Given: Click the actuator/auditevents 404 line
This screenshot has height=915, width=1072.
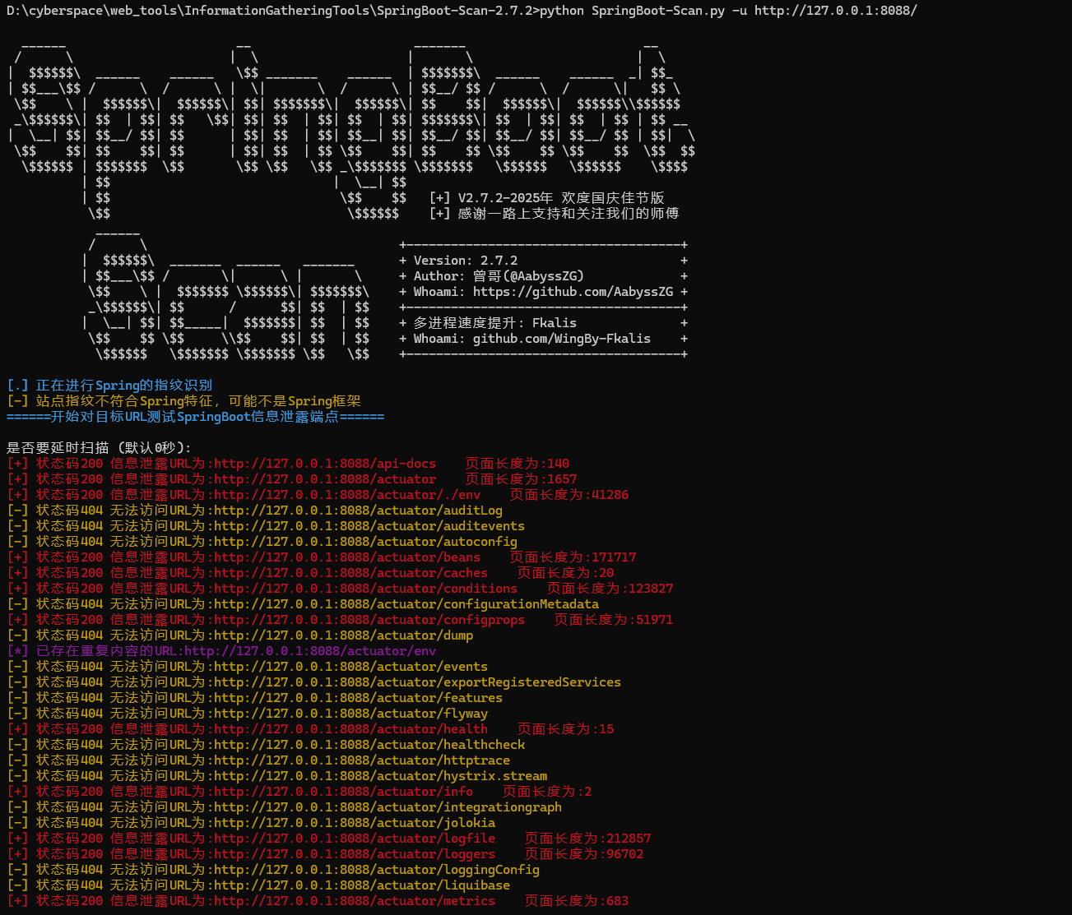Looking at the screenshot, I should (x=266, y=526).
